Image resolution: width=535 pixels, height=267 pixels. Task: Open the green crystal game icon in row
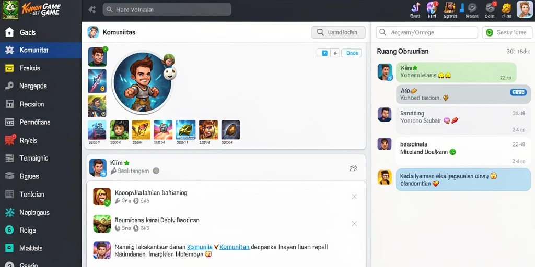click(185, 129)
